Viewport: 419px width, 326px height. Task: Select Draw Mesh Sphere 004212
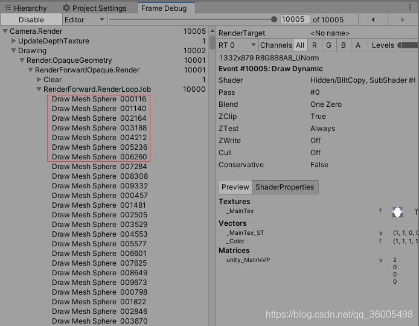click(99, 138)
